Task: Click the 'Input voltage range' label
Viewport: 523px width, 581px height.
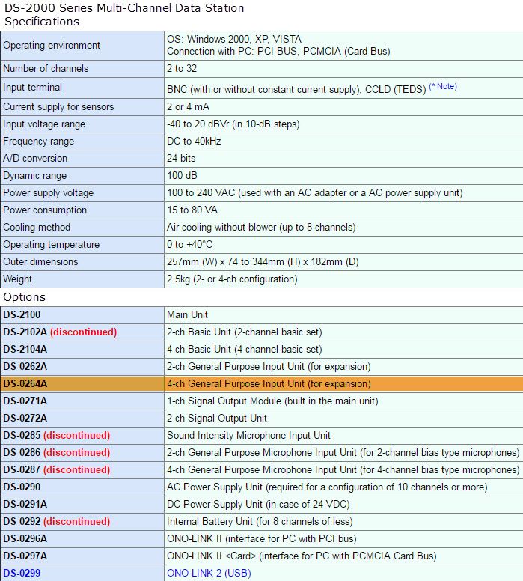Action: [44, 124]
